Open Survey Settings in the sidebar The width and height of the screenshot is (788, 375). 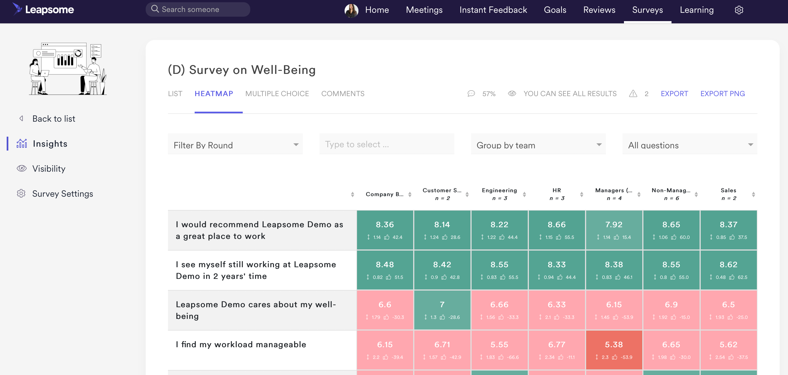pos(62,194)
